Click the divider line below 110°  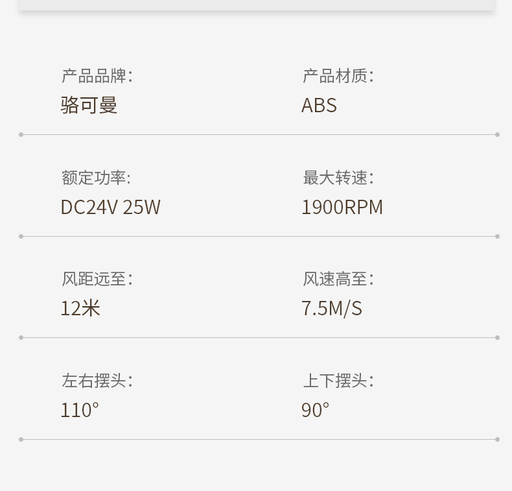click(259, 439)
